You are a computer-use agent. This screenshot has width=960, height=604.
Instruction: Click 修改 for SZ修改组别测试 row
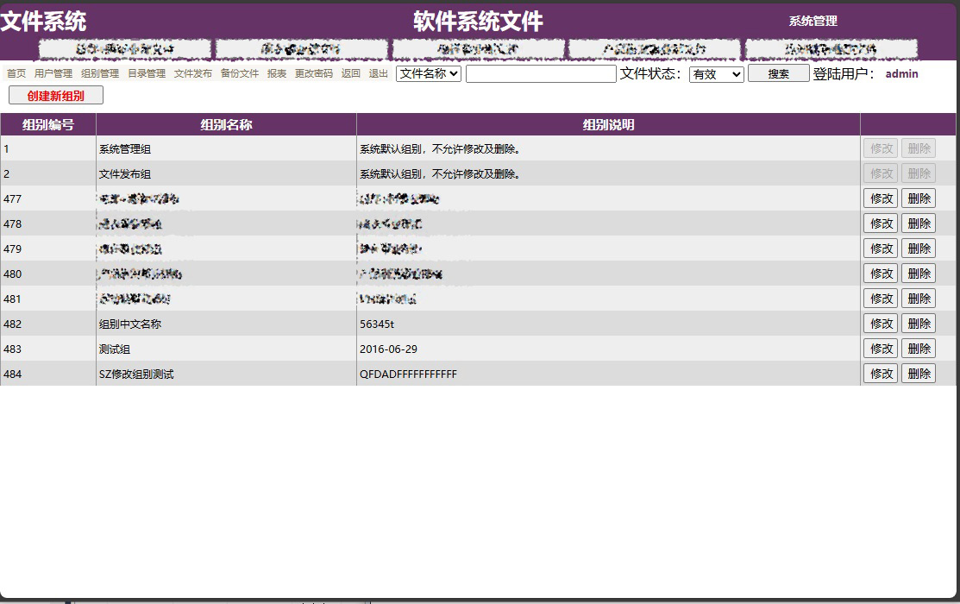(x=881, y=374)
